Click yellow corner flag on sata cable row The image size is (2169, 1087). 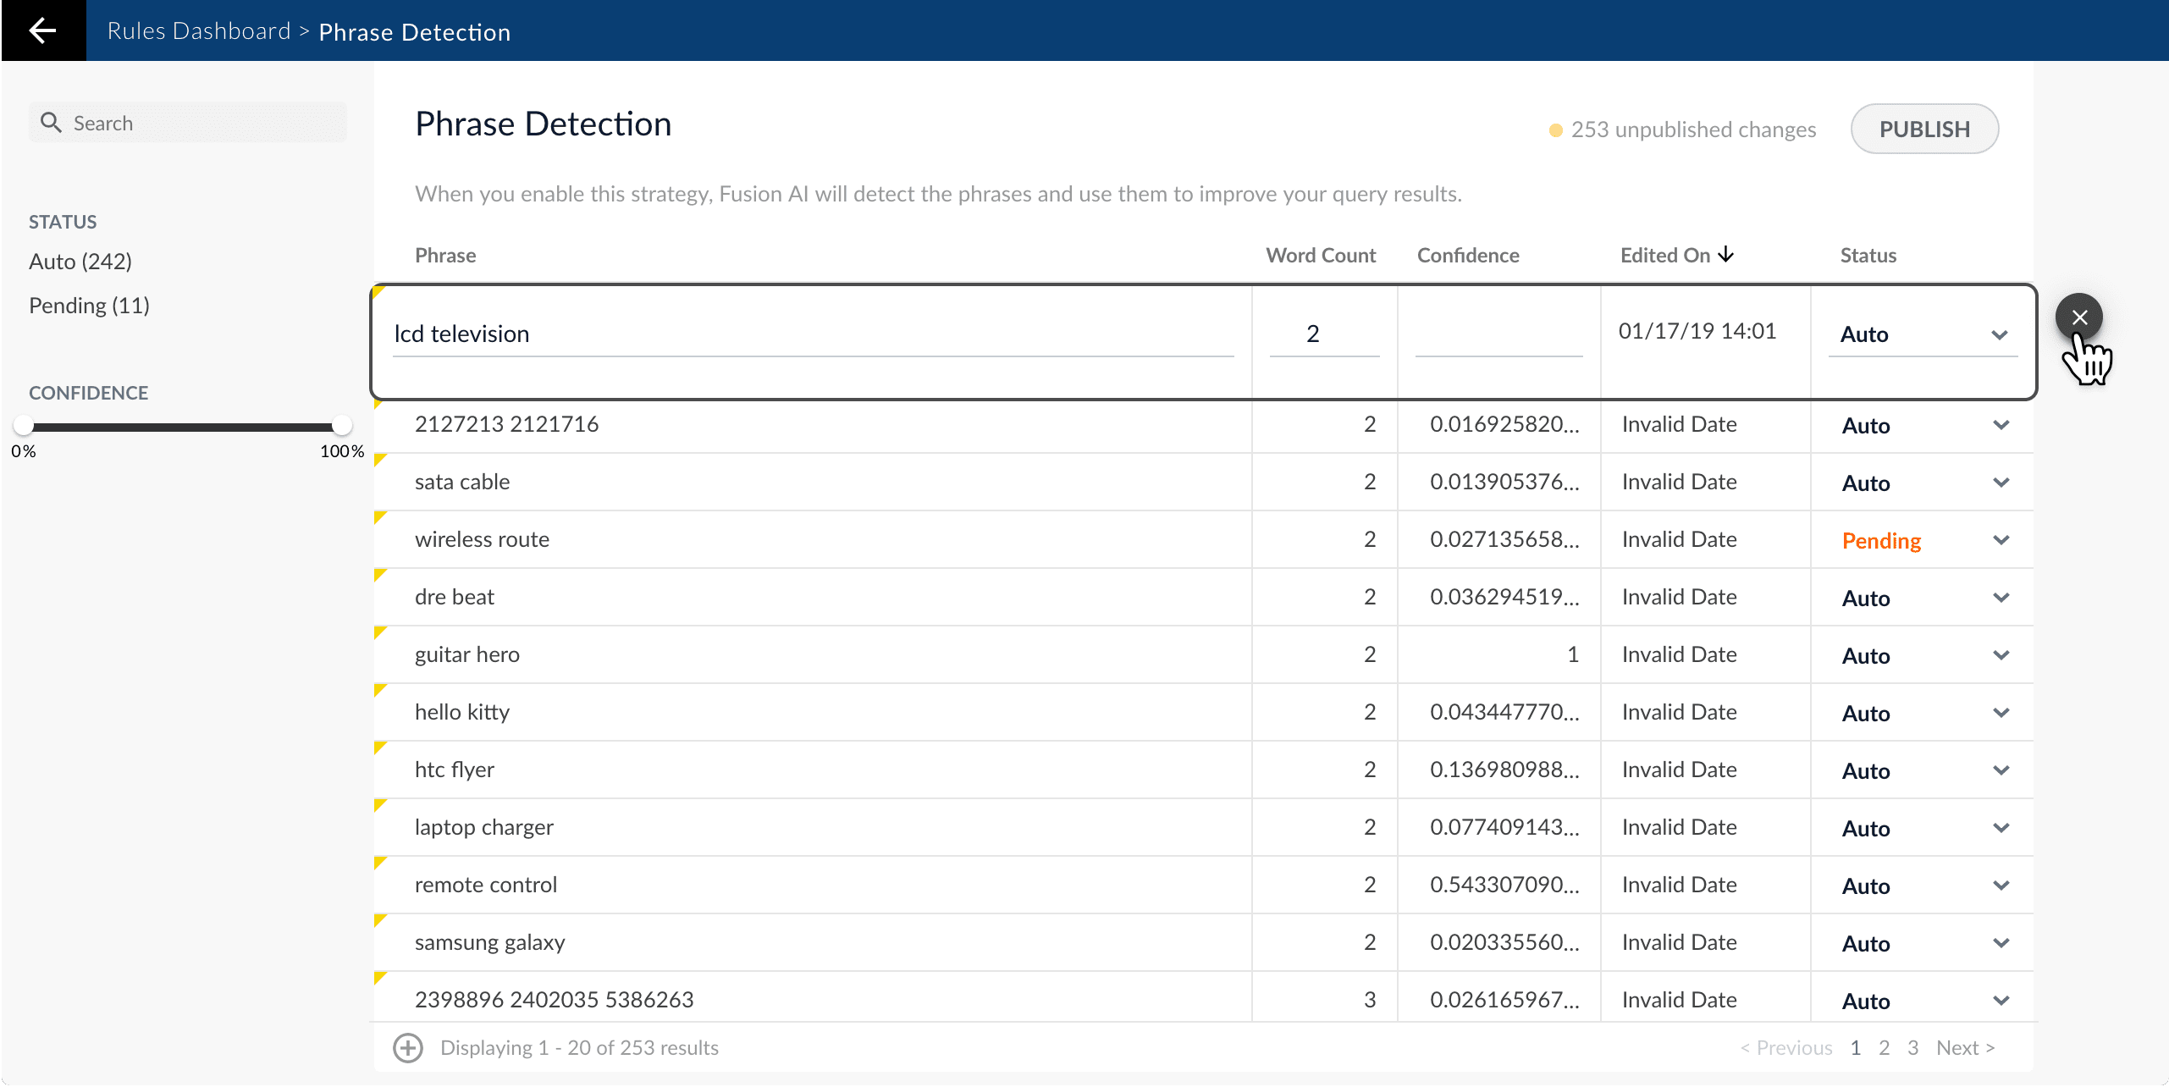pyautogui.click(x=380, y=460)
